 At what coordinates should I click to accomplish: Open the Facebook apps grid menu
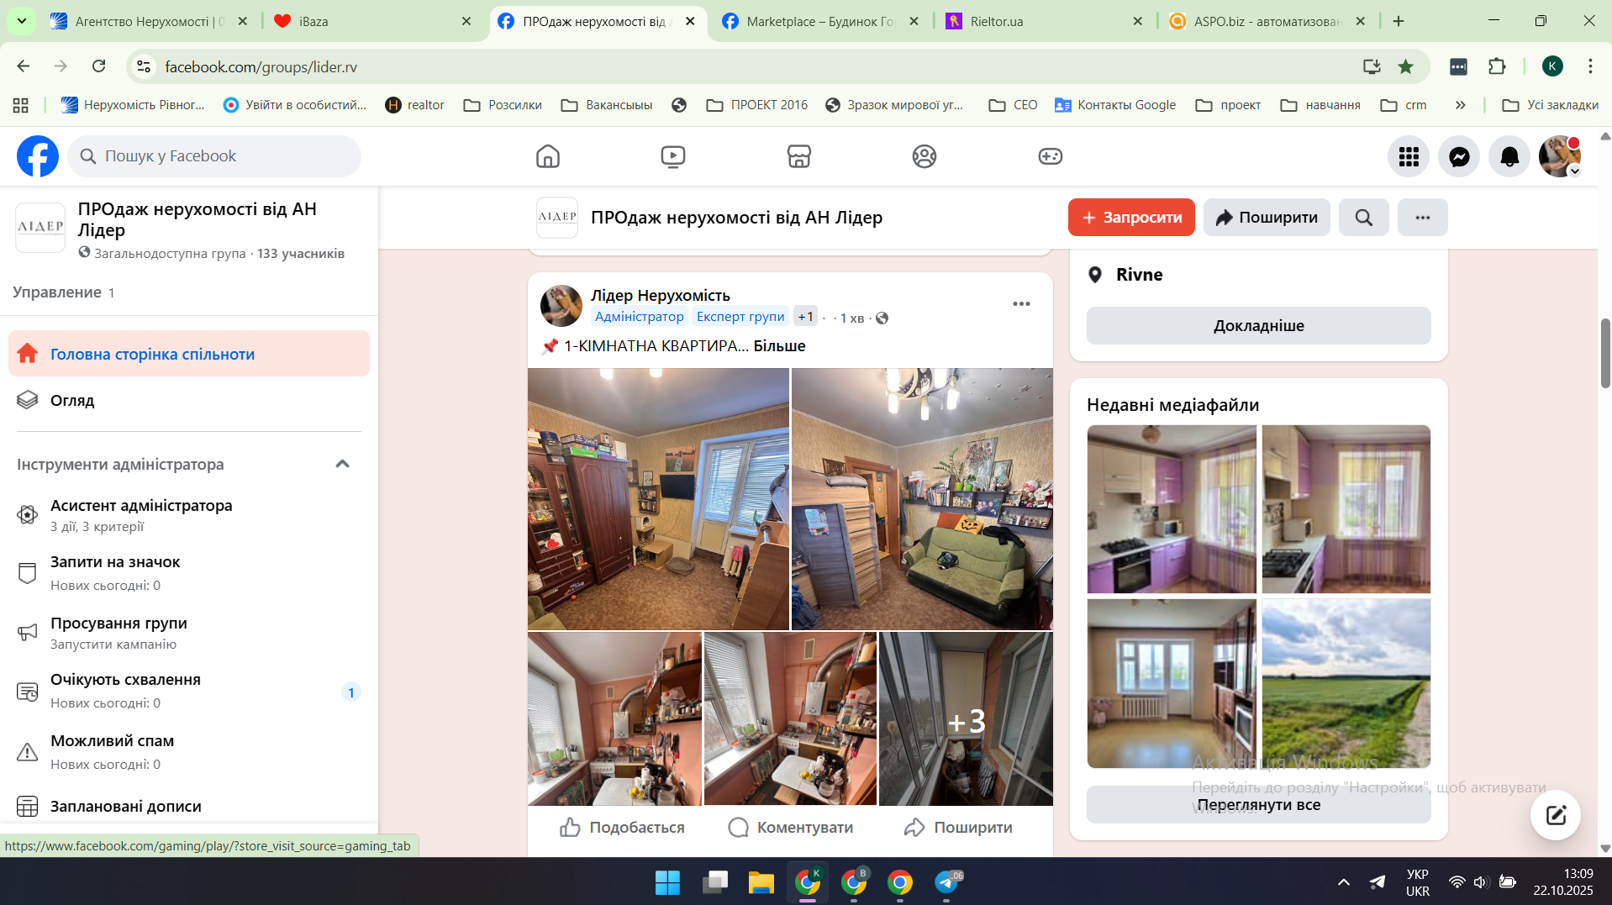pos(1409,156)
